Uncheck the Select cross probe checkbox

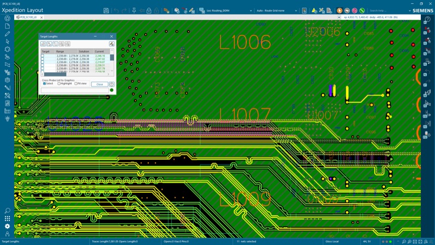click(x=44, y=84)
